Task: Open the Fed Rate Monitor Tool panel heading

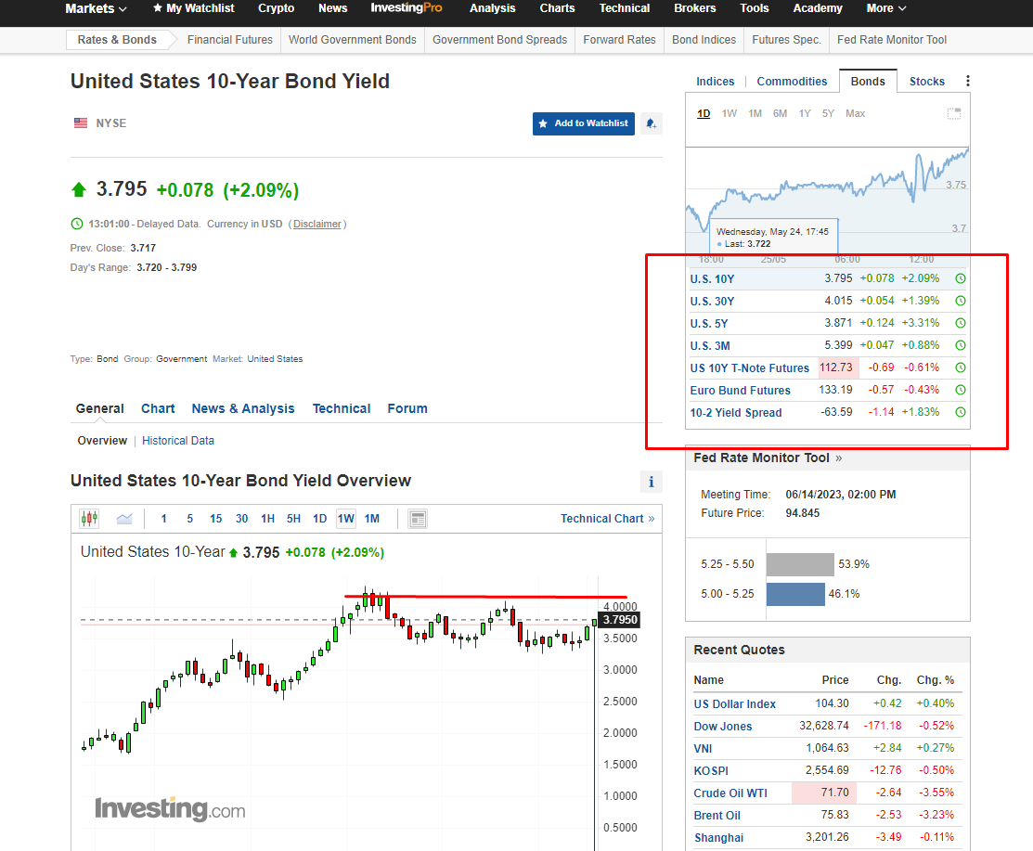Action: tap(768, 458)
